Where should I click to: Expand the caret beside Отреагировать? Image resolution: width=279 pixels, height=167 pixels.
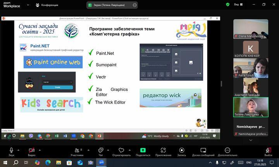coord(130,150)
